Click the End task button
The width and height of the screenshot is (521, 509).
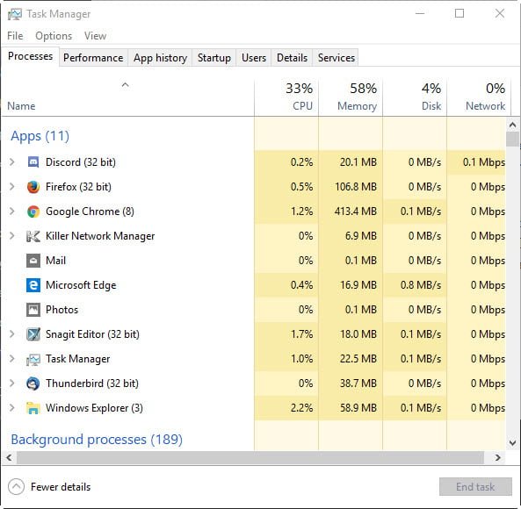tap(475, 487)
